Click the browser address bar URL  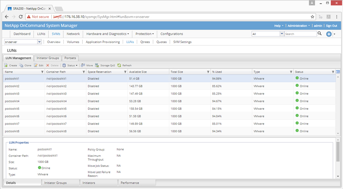(102, 16)
